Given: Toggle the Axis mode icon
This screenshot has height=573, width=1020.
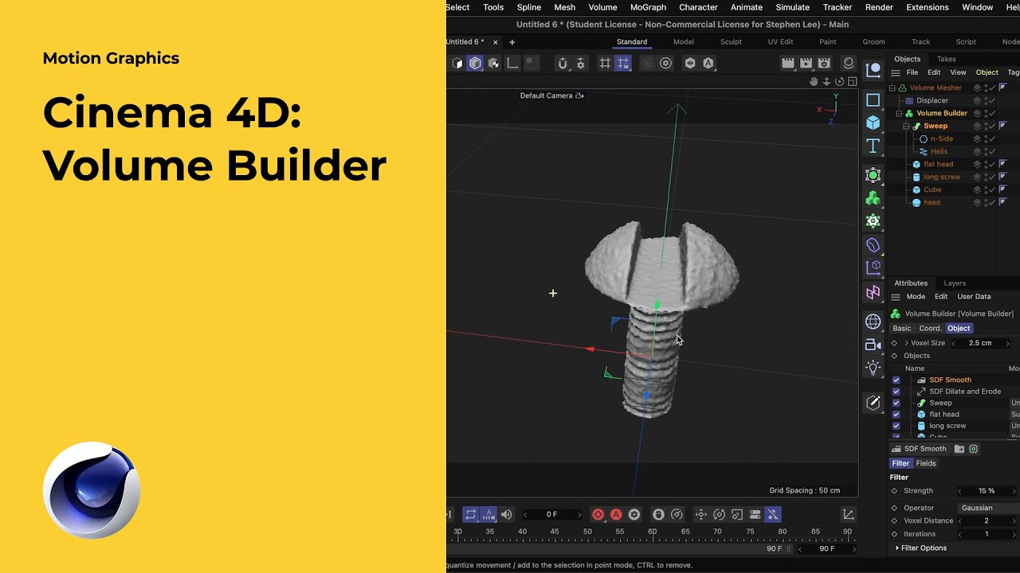Looking at the screenshot, I should [x=512, y=63].
